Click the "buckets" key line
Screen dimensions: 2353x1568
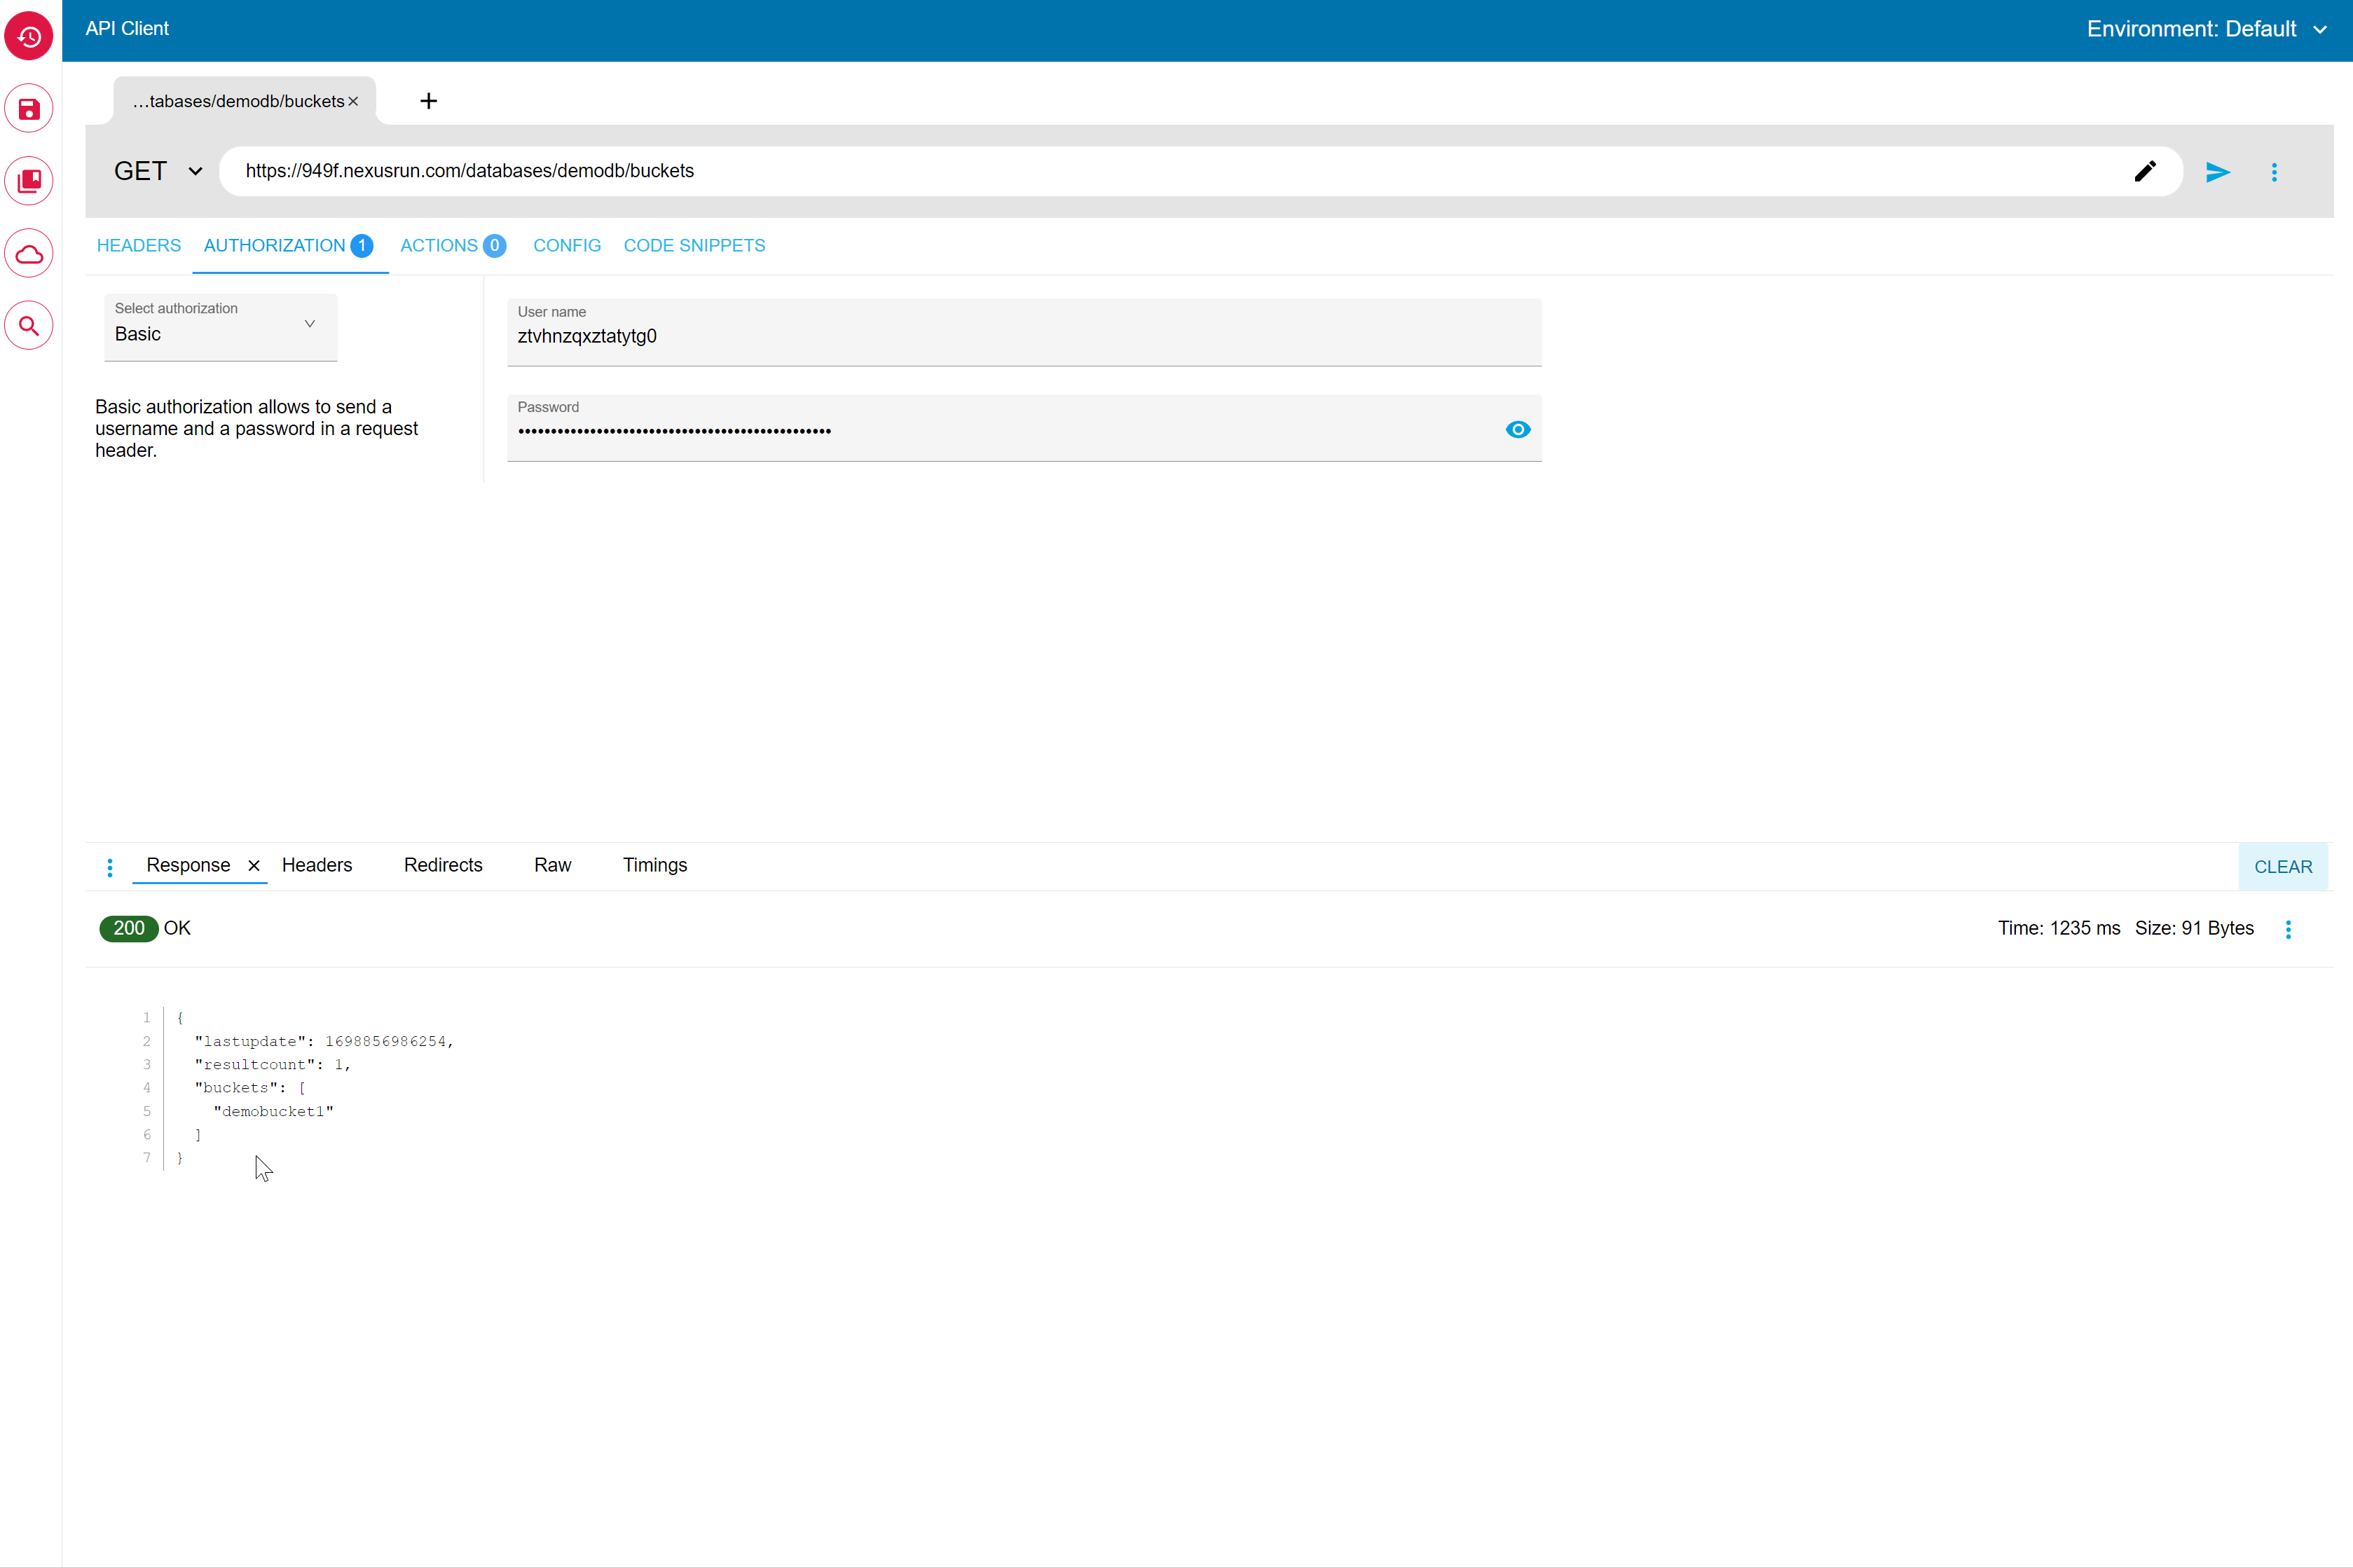[250, 1088]
